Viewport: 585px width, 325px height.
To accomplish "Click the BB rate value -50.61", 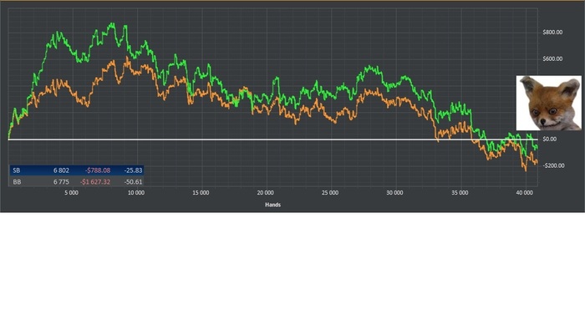I will tap(133, 182).
